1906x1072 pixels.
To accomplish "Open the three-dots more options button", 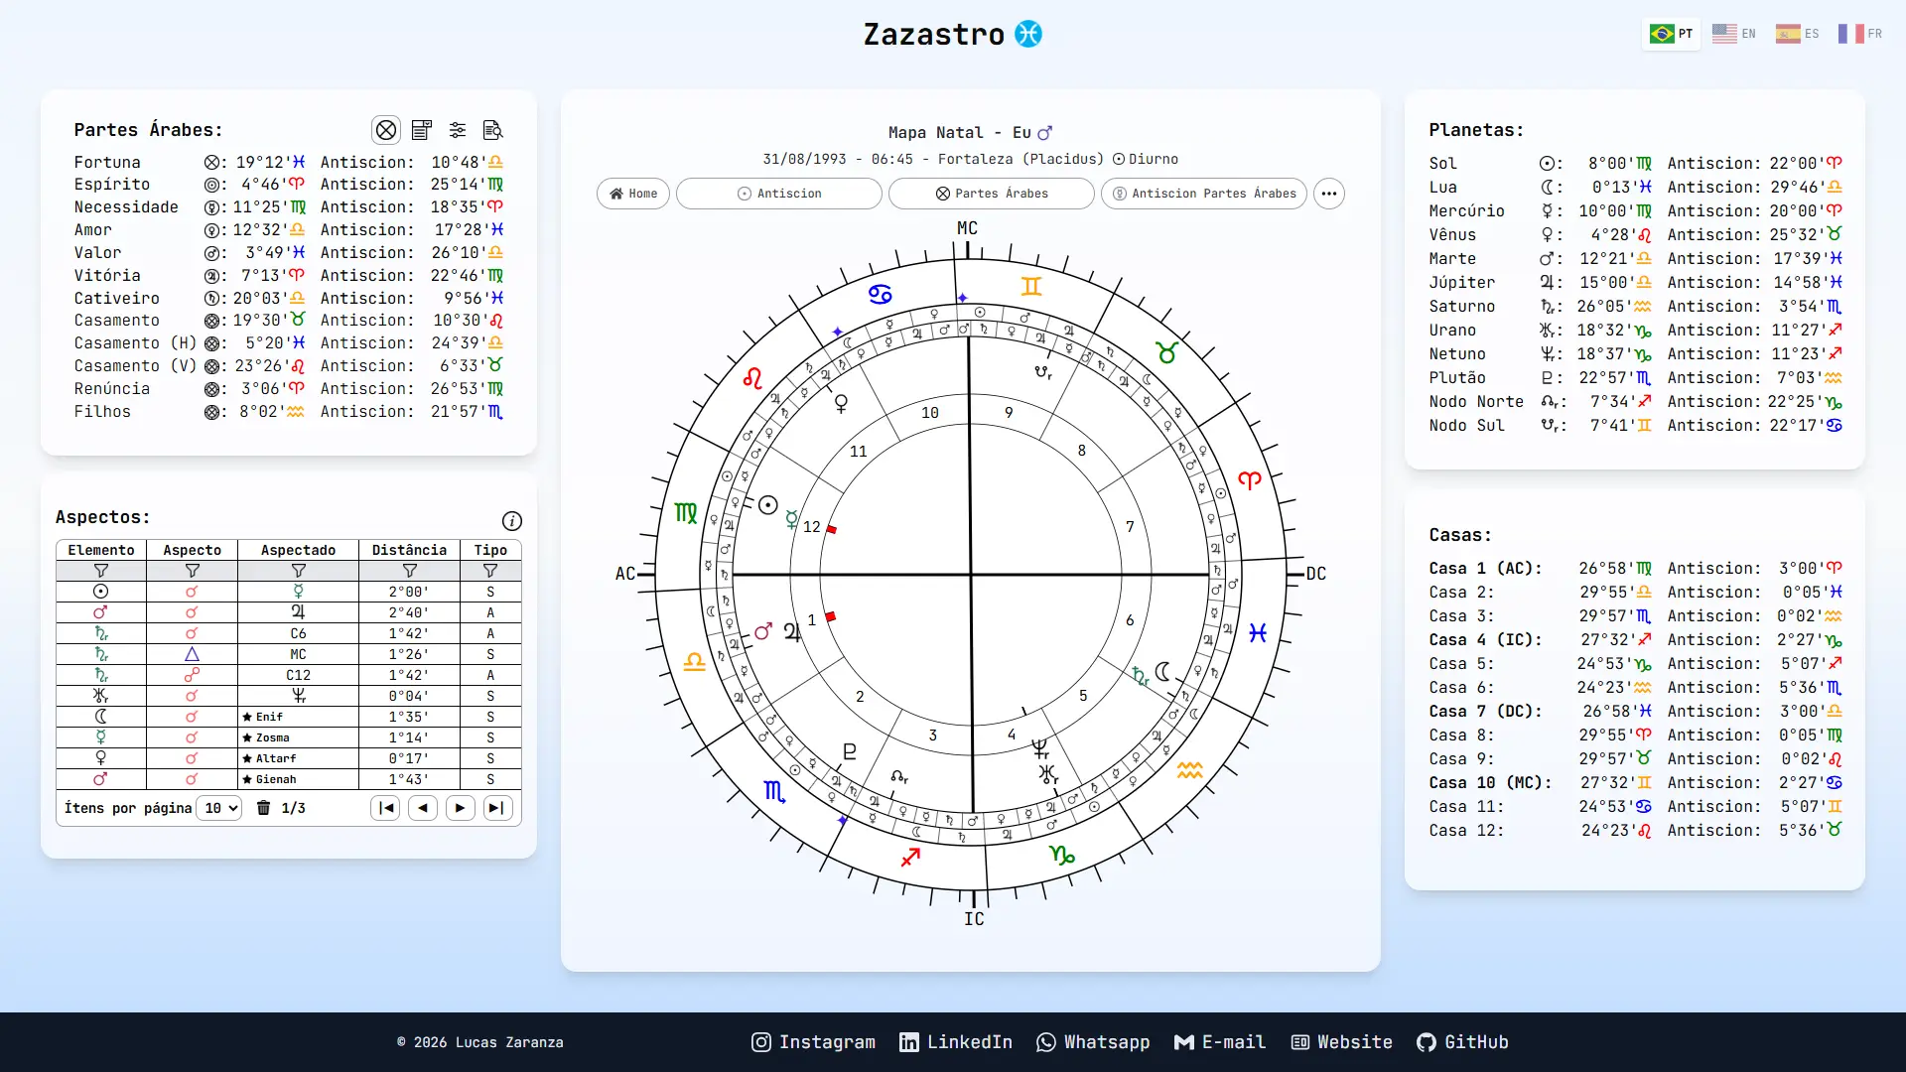I will (1329, 194).
